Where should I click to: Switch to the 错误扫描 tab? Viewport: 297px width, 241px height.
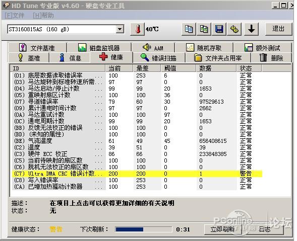(x=159, y=58)
